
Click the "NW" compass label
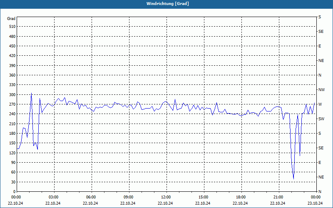tap(321, 90)
